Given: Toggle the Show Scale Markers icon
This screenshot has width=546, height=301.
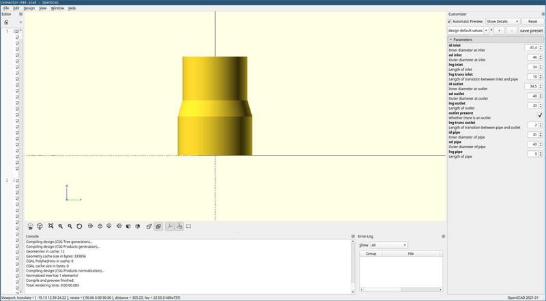Looking at the screenshot, I should click(179, 227).
